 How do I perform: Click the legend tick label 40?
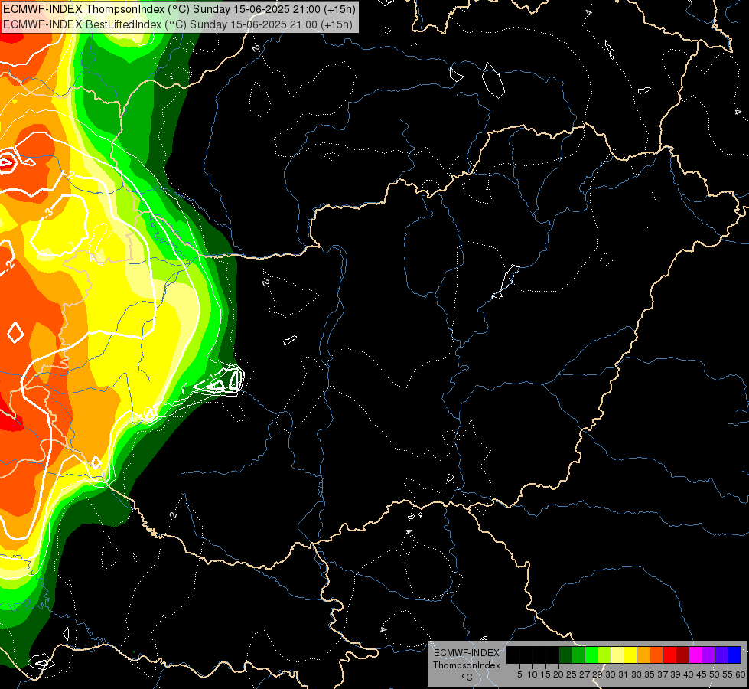point(689,674)
